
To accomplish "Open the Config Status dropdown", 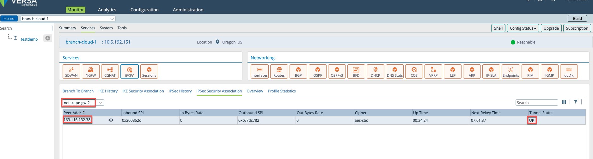I will pyautogui.click(x=523, y=28).
